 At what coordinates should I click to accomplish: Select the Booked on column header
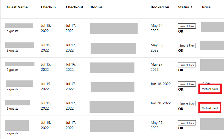click(x=160, y=7)
